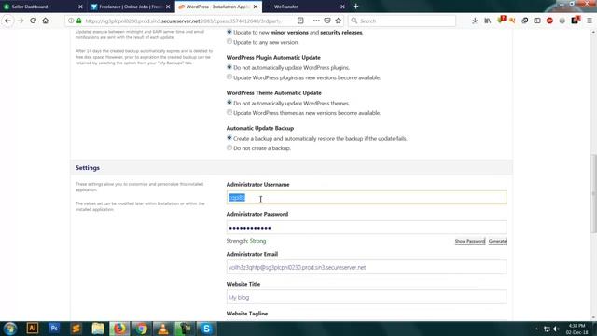
Task: Select Do not automatically update WordPress plugins
Action: [x=229, y=67]
